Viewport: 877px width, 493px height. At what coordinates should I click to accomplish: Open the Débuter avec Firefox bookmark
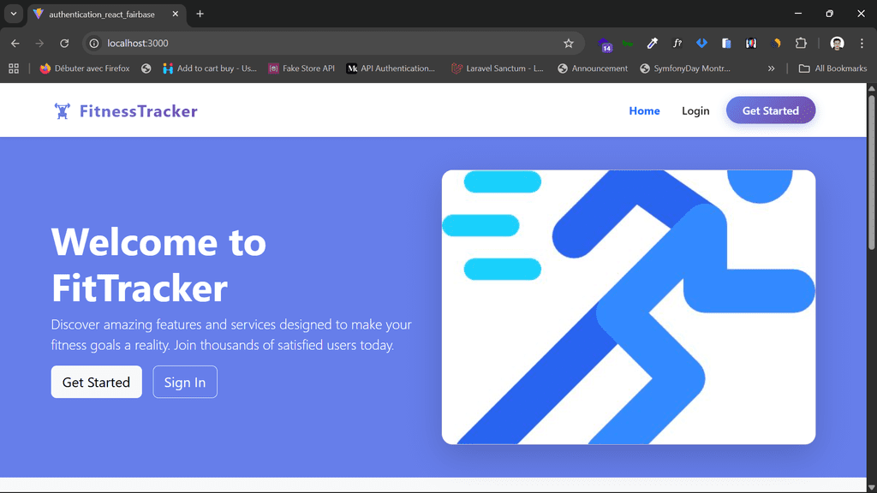(85, 68)
